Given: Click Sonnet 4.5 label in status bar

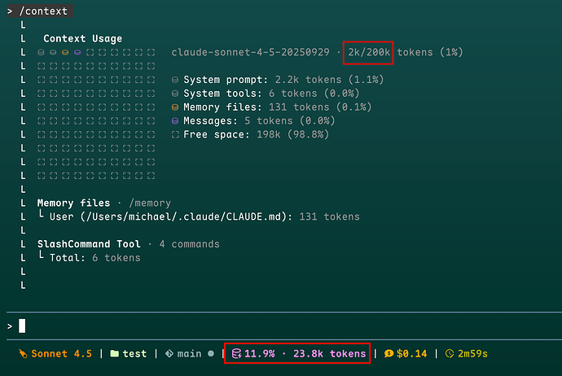Looking at the screenshot, I should coord(61,354).
